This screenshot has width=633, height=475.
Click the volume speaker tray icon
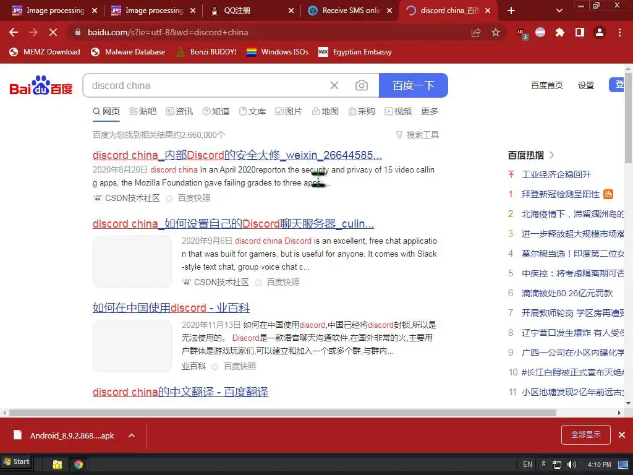571,464
